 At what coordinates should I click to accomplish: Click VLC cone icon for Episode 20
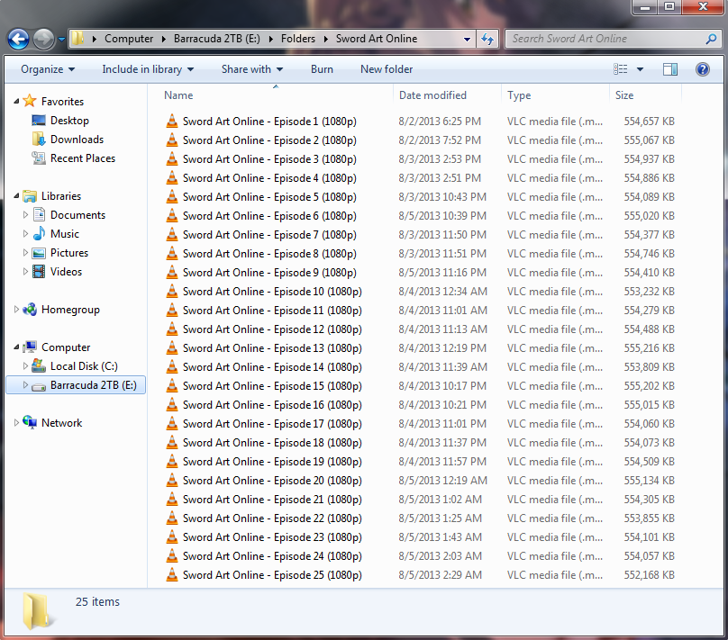[172, 481]
